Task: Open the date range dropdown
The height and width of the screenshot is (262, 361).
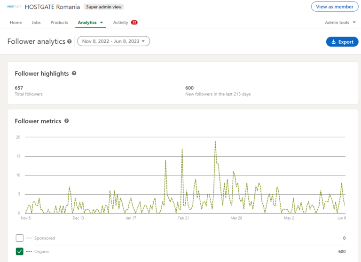Action: click(113, 41)
